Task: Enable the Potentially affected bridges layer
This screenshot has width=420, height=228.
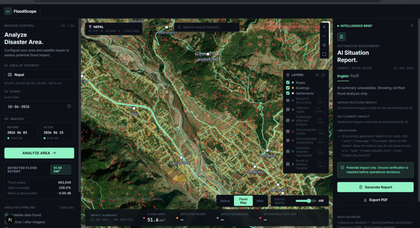Action: 288,120
